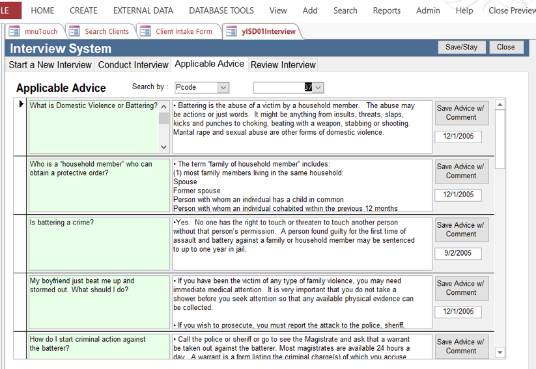Viewport: 536px width, 369px height.
Task: Click the record selector arrow on first row
Action: [21, 105]
